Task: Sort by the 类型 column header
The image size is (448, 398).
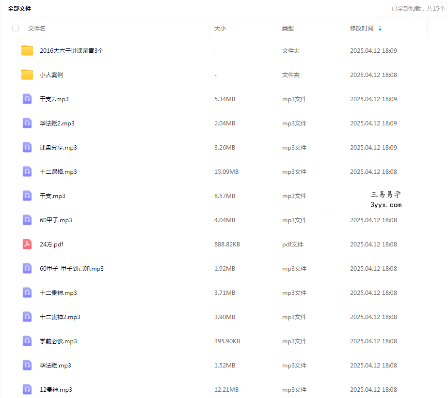Action: point(288,28)
